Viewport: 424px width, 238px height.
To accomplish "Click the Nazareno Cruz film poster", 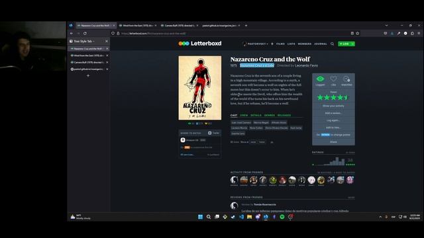I will coord(200,88).
